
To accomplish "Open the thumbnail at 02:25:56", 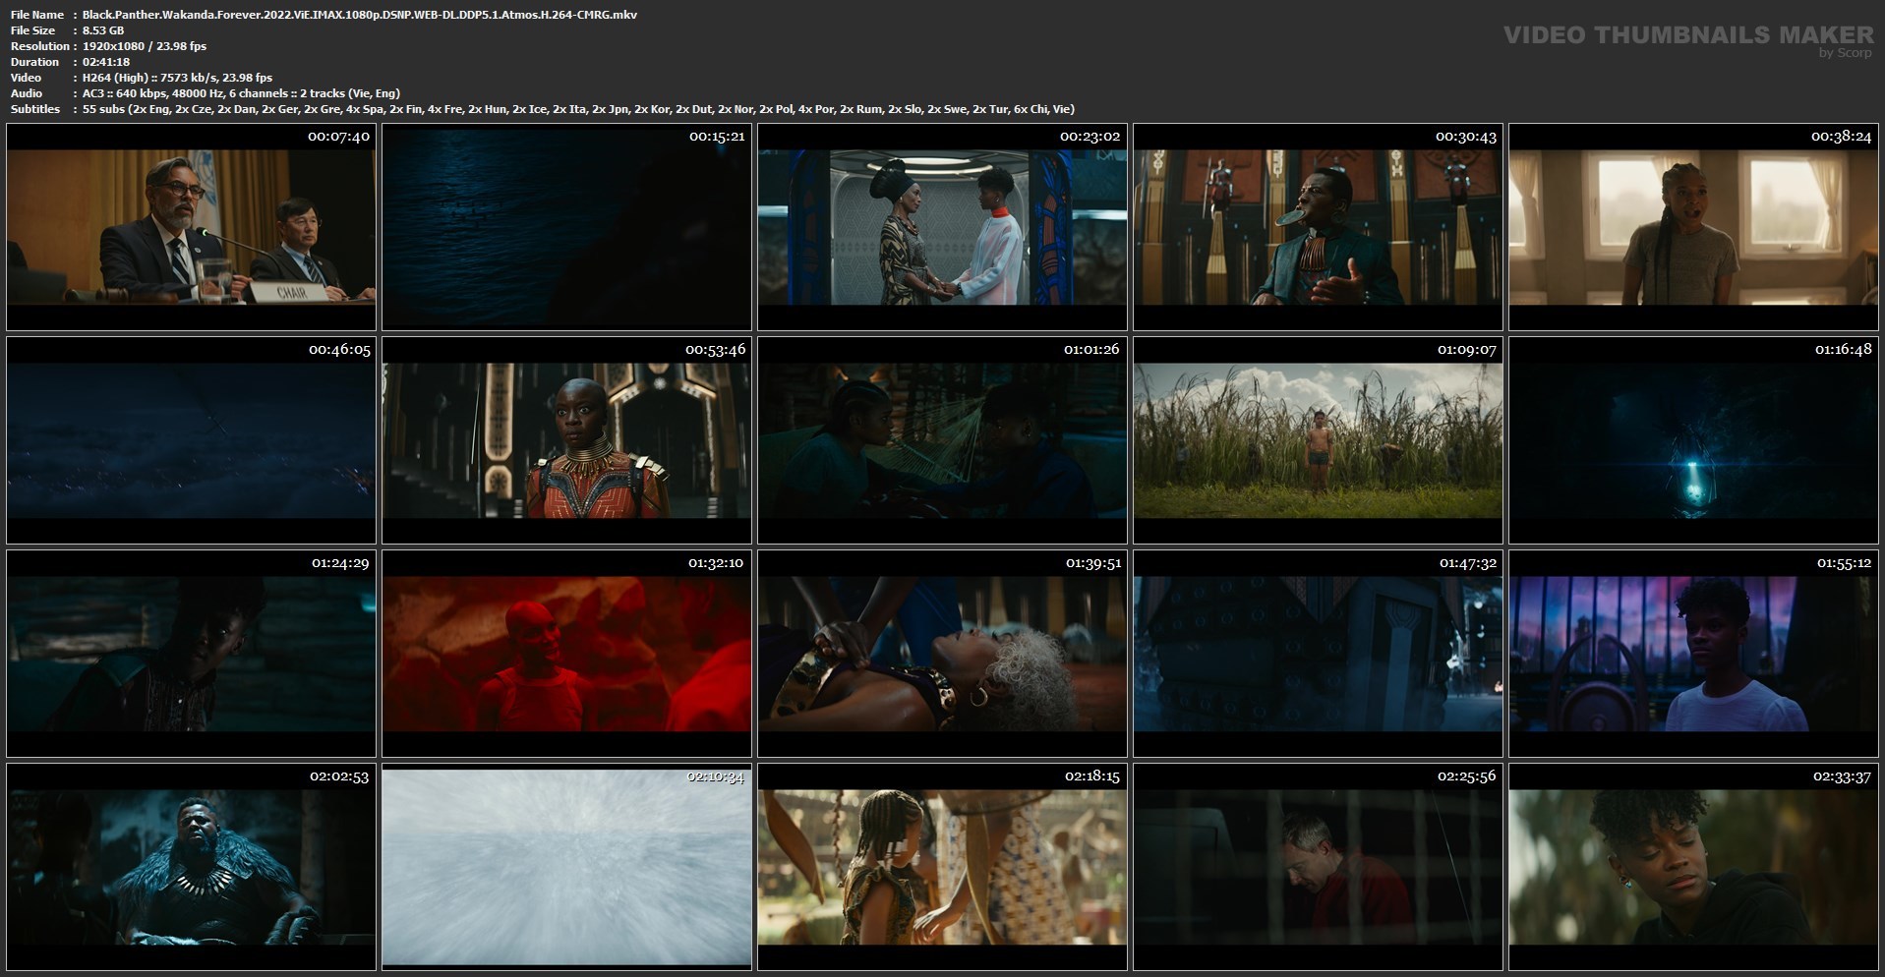I will pyautogui.click(x=1318, y=867).
